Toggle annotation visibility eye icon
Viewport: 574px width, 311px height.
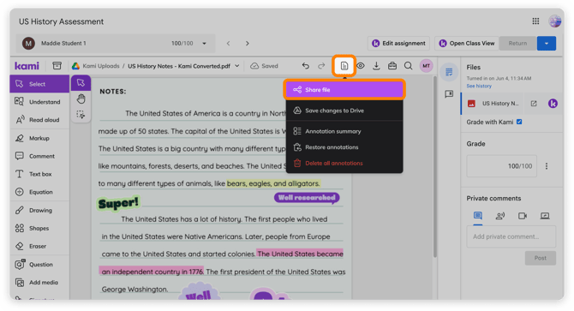[361, 66]
